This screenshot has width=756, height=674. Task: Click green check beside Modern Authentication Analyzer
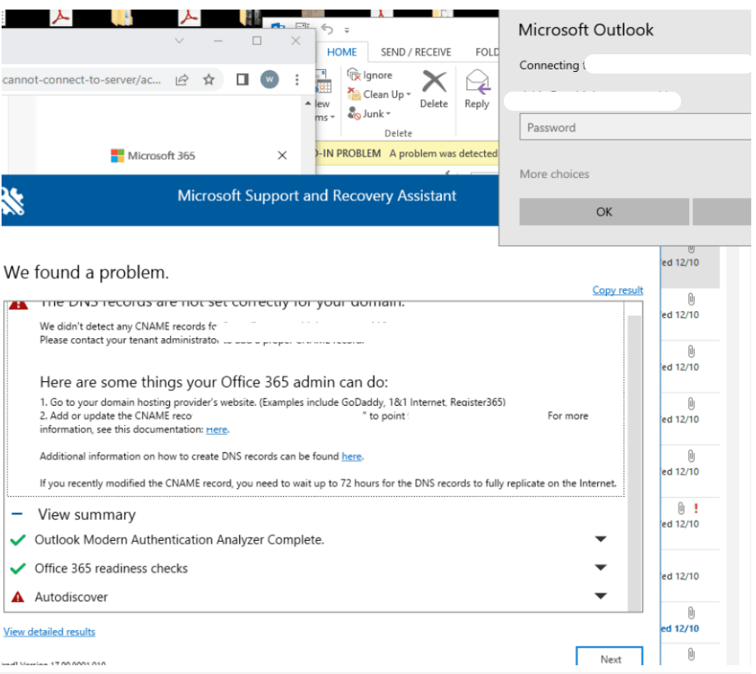[x=18, y=540]
